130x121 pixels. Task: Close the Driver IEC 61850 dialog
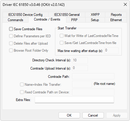[125, 4]
